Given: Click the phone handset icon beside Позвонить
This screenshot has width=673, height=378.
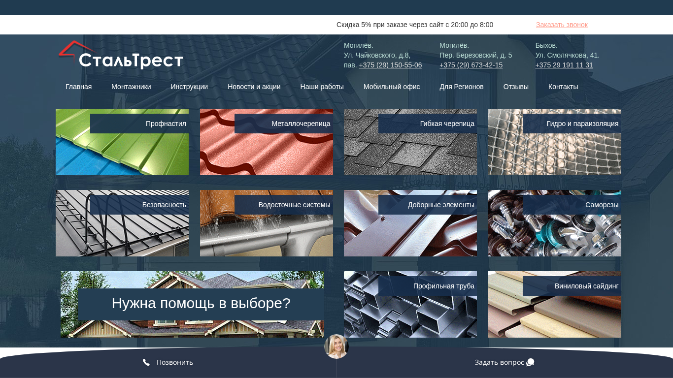Looking at the screenshot, I should click(146, 362).
